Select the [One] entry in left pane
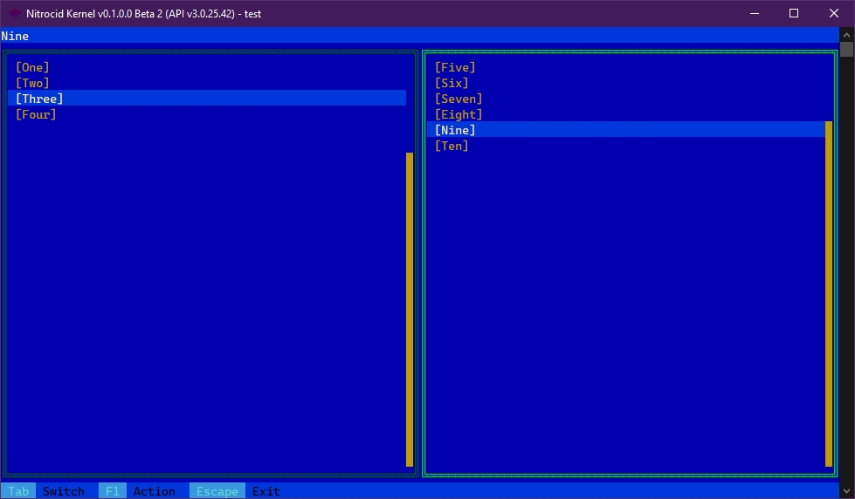This screenshot has height=499, width=855. pyautogui.click(x=32, y=67)
